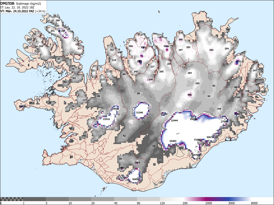This screenshot has height=205, width=274.
Task: Click snow value '169'
Action: point(247,91)
